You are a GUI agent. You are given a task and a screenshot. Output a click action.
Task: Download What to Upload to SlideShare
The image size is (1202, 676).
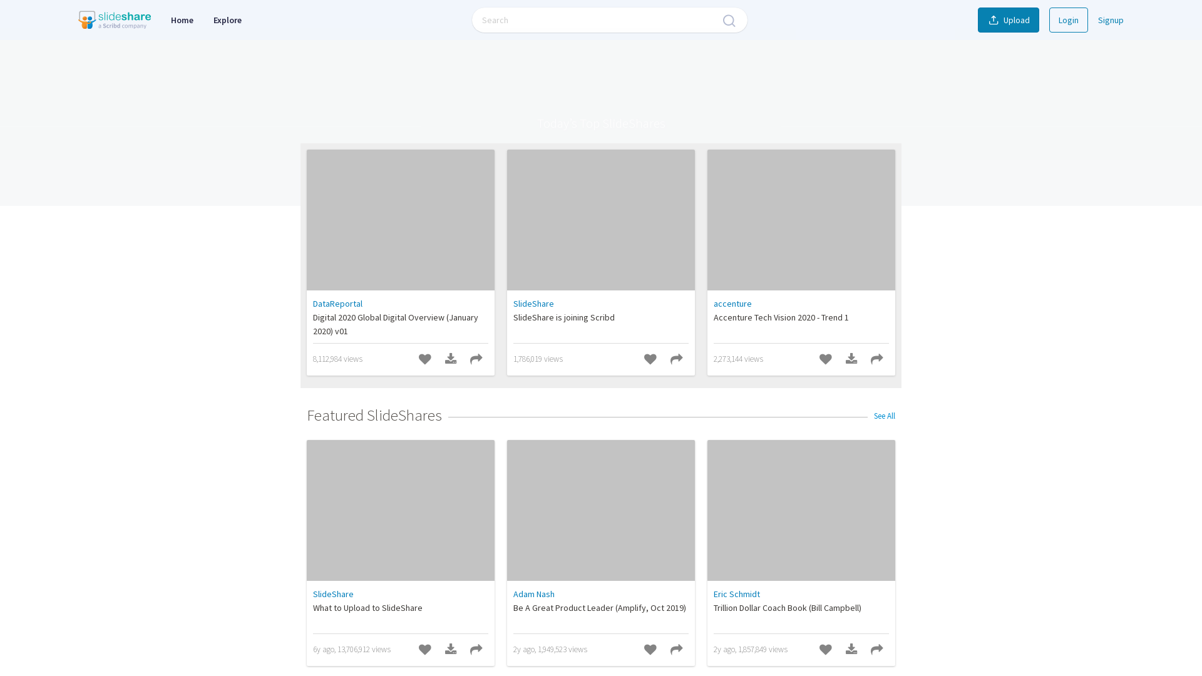(451, 649)
